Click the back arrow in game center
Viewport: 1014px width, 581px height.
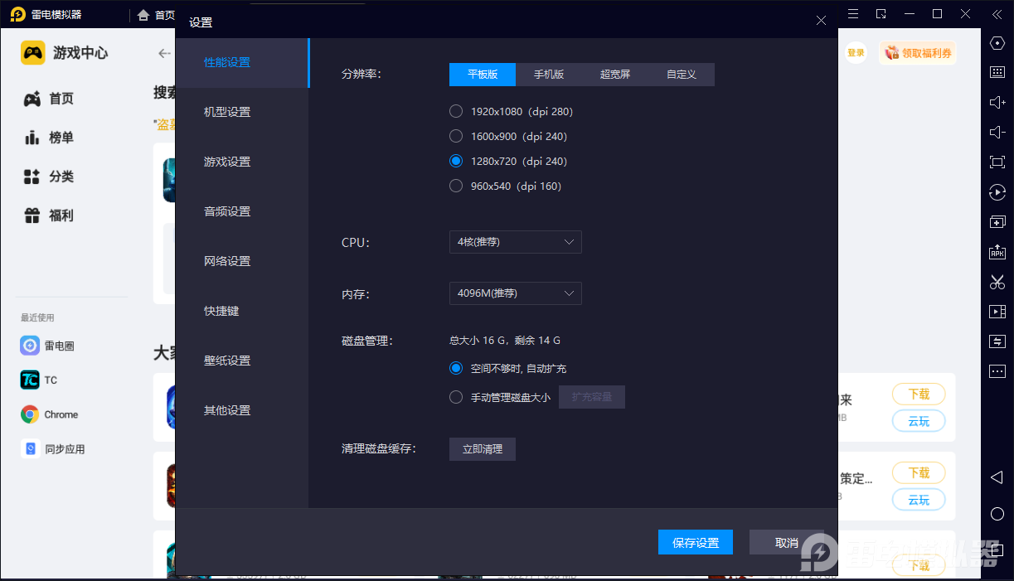point(164,53)
